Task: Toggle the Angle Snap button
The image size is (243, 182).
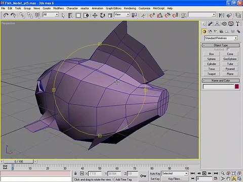Action: click(159, 16)
